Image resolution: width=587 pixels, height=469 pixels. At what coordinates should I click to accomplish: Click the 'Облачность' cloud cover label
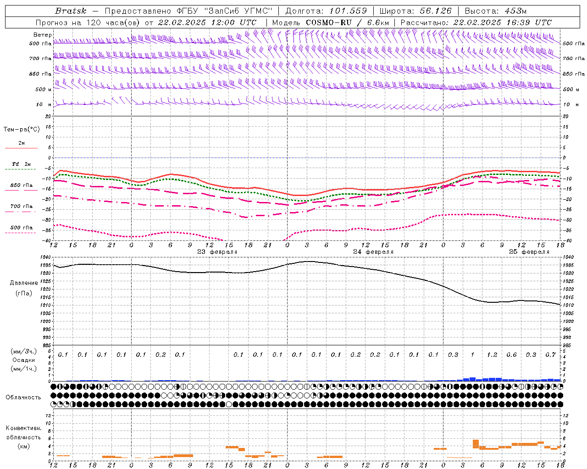click(23, 398)
